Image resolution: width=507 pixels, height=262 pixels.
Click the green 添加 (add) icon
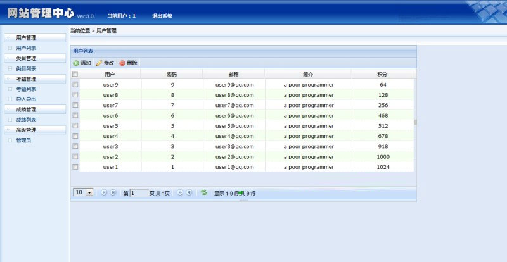pos(76,63)
